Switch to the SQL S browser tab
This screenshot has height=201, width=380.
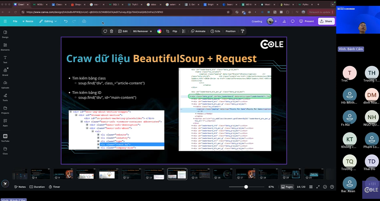[x=116, y=4]
